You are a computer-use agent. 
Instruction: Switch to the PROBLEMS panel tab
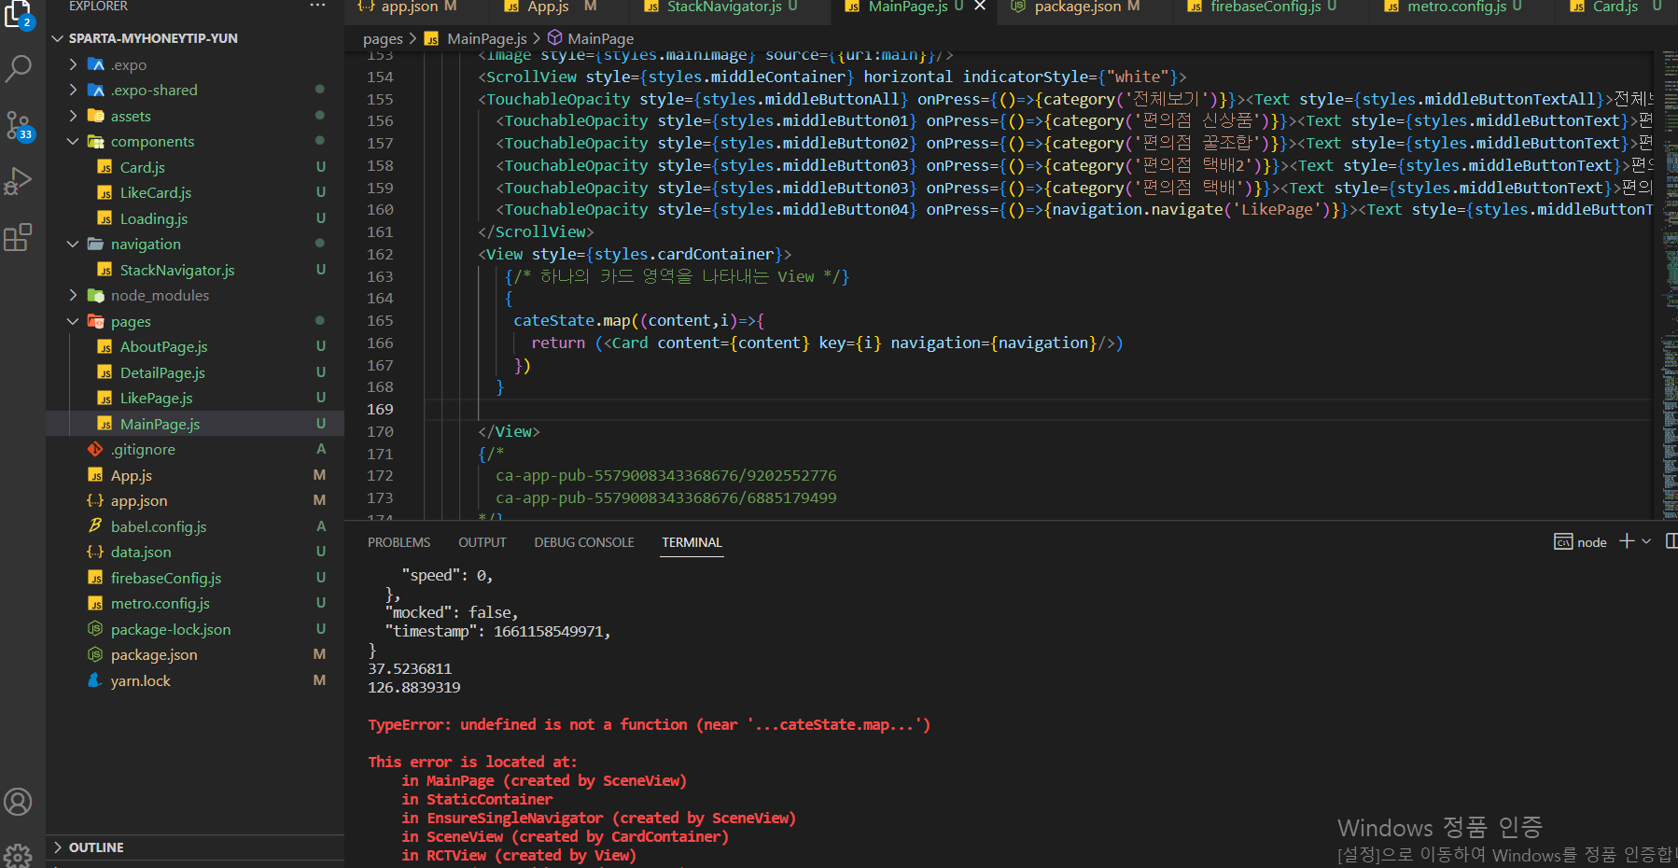point(399,542)
